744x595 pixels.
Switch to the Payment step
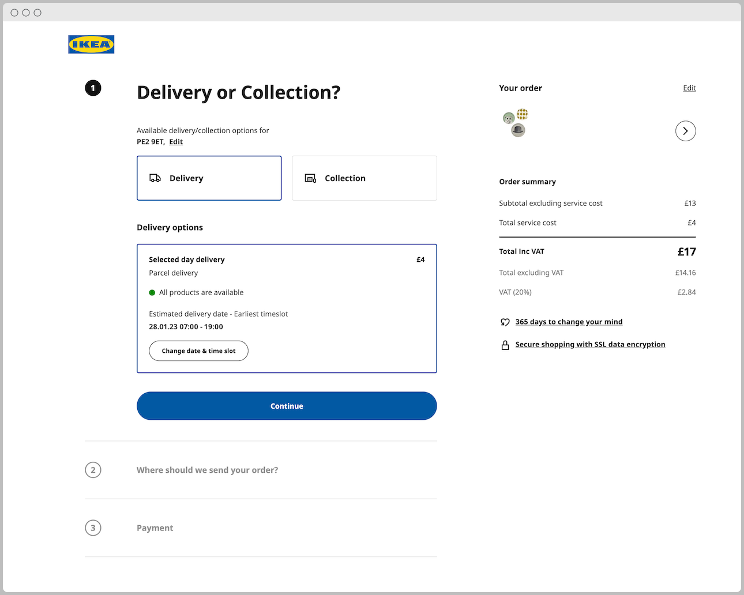point(155,528)
